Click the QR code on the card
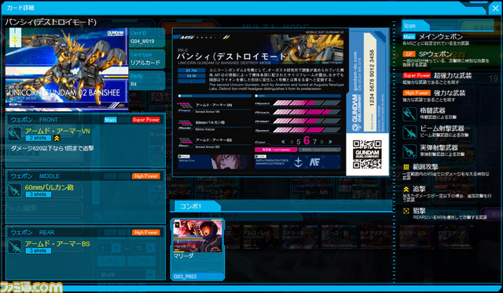Screen dimensions: 503x293 [367, 154]
